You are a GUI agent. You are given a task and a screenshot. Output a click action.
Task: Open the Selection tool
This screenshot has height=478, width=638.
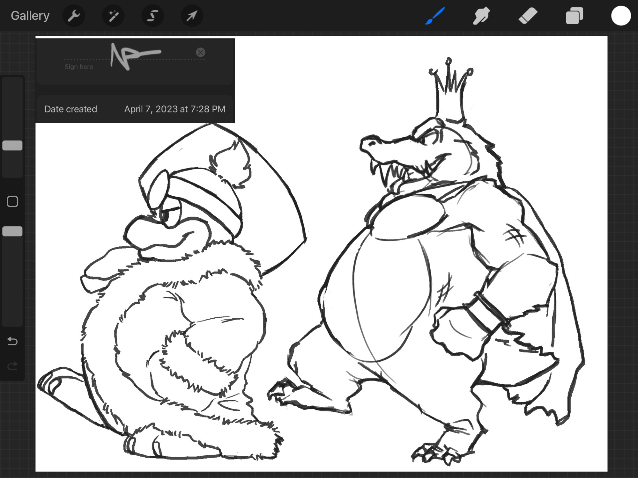click(153, 16)
